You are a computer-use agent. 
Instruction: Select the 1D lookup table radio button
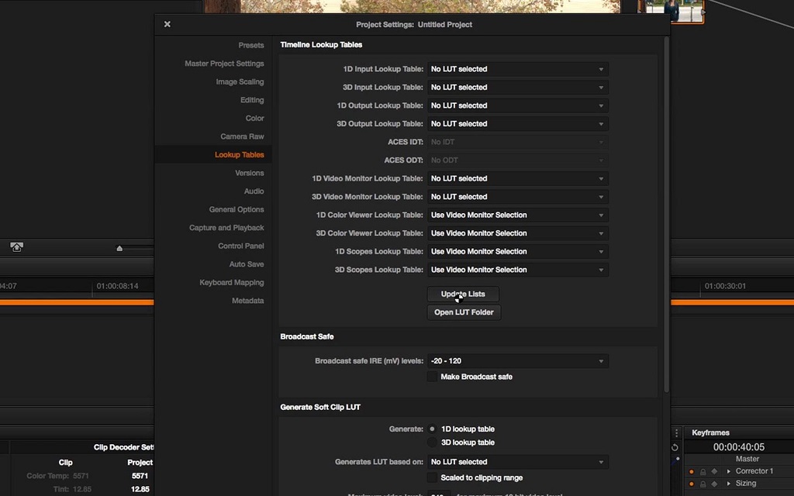coord(432,429)
